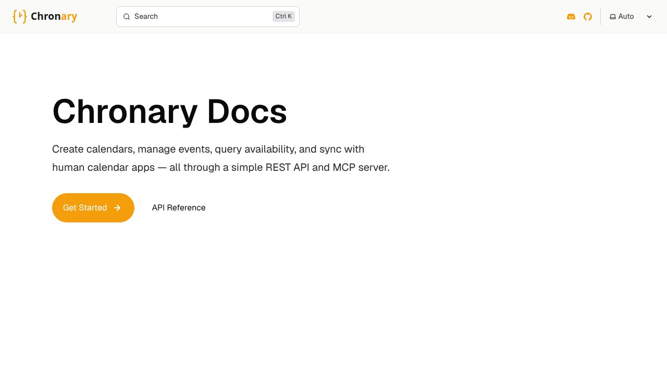Image resolution: width=667 pixels, height=375 pixels.
Task: Click the arrow inside Get Started
Action: pyautogui.click(x=117, y=208)
